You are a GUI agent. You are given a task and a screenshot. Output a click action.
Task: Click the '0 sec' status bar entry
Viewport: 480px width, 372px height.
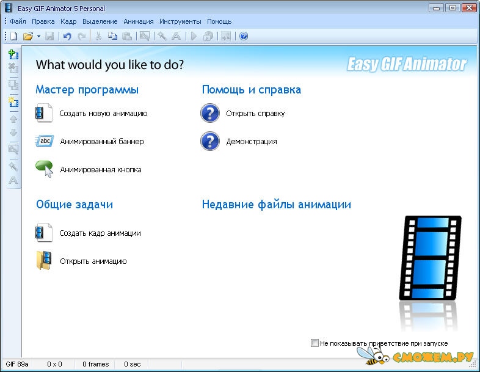(133, 364)
